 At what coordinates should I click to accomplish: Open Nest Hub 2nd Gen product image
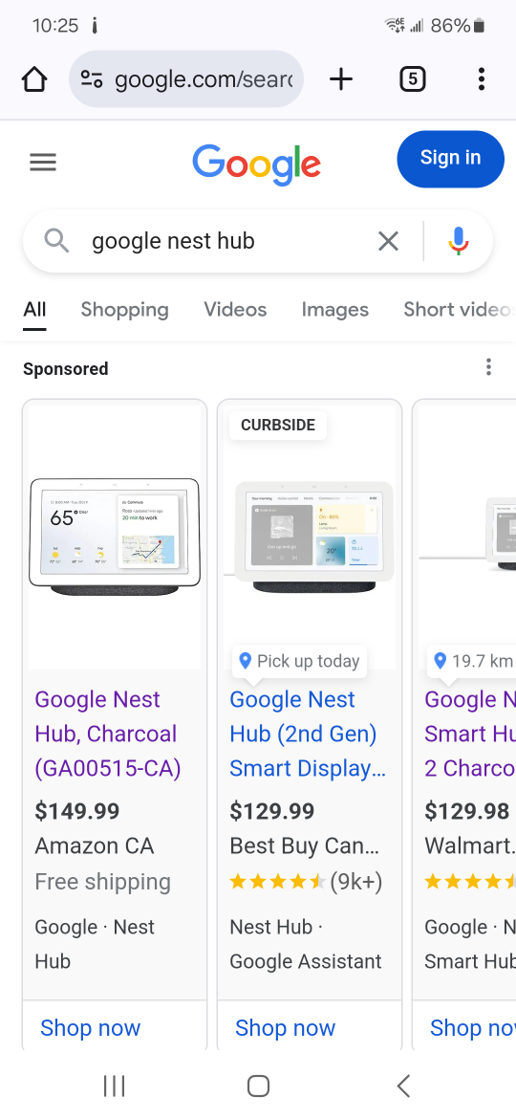pos(310,536)
